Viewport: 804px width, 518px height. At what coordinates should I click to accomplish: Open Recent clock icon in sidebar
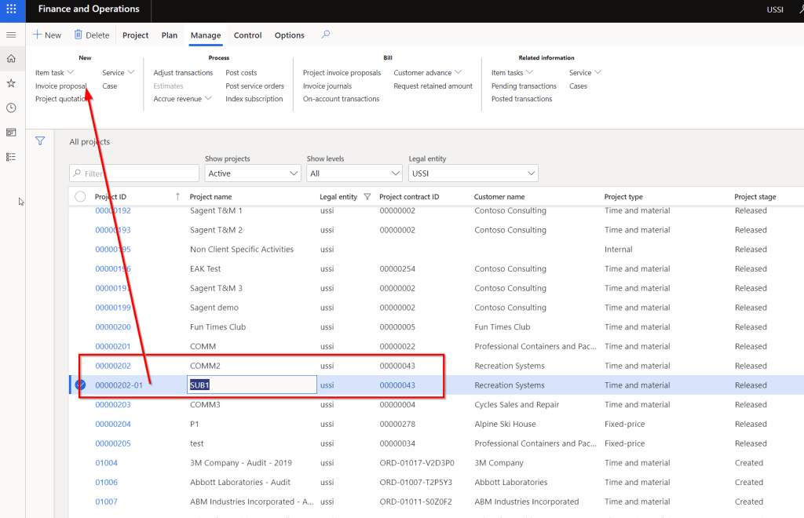pos(11,108)
